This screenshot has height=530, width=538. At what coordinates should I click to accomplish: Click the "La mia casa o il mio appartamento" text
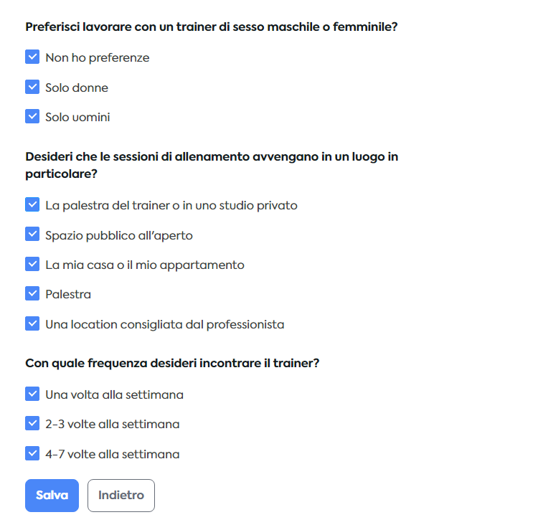pyautogui.click(x=145, y=265)
